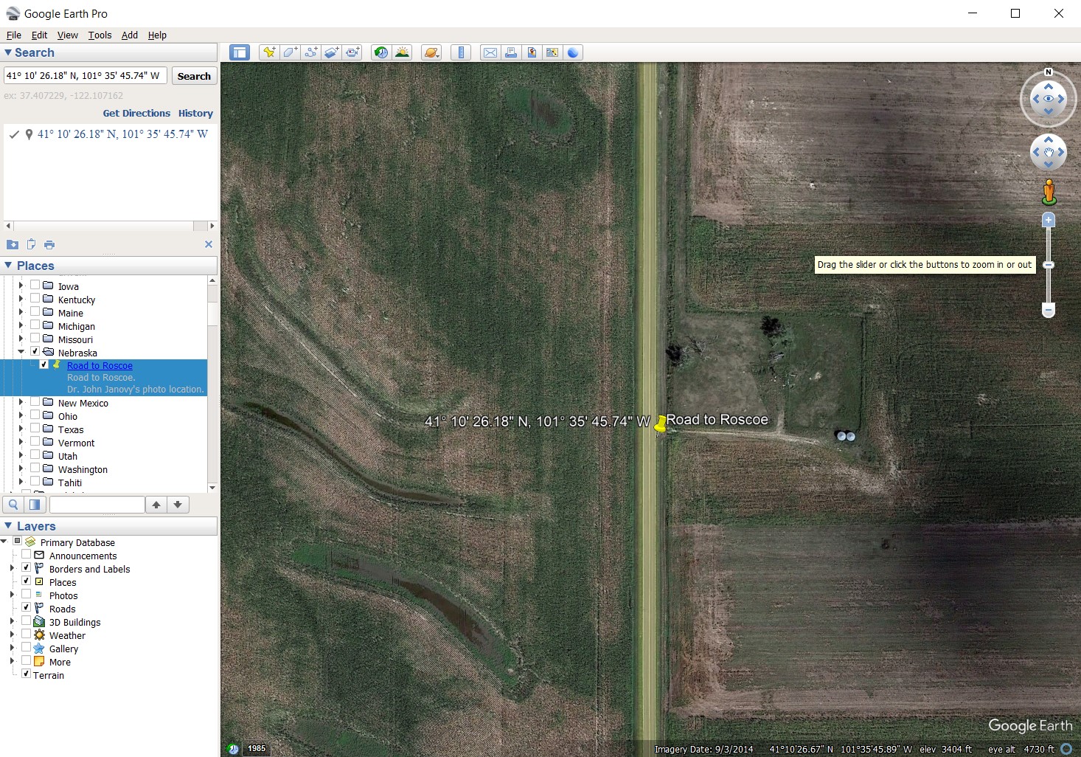Click the Print icon
Image resolution: width=1081 pixels, height=757 pixels.
click(511, 52)
